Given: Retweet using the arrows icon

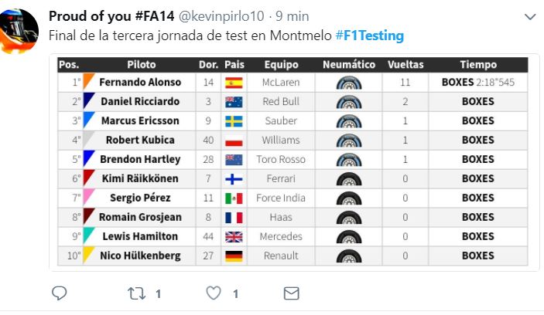Looking at the screenshot, I should (x=136, y=293).
